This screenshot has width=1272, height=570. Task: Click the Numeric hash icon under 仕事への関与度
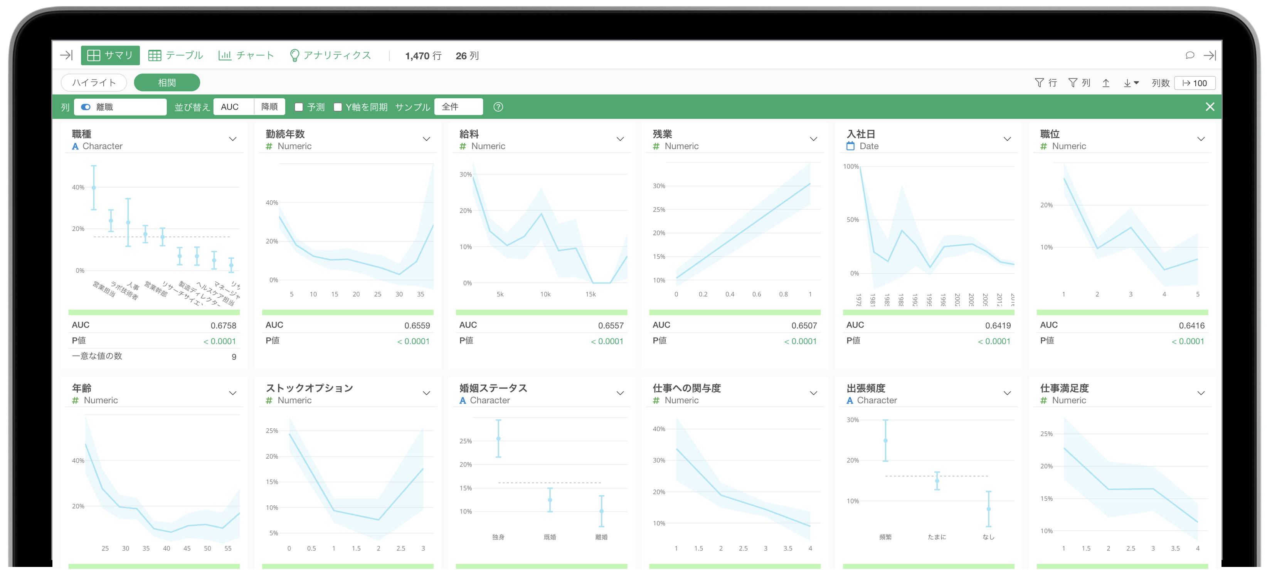click(x=656, y=401)
